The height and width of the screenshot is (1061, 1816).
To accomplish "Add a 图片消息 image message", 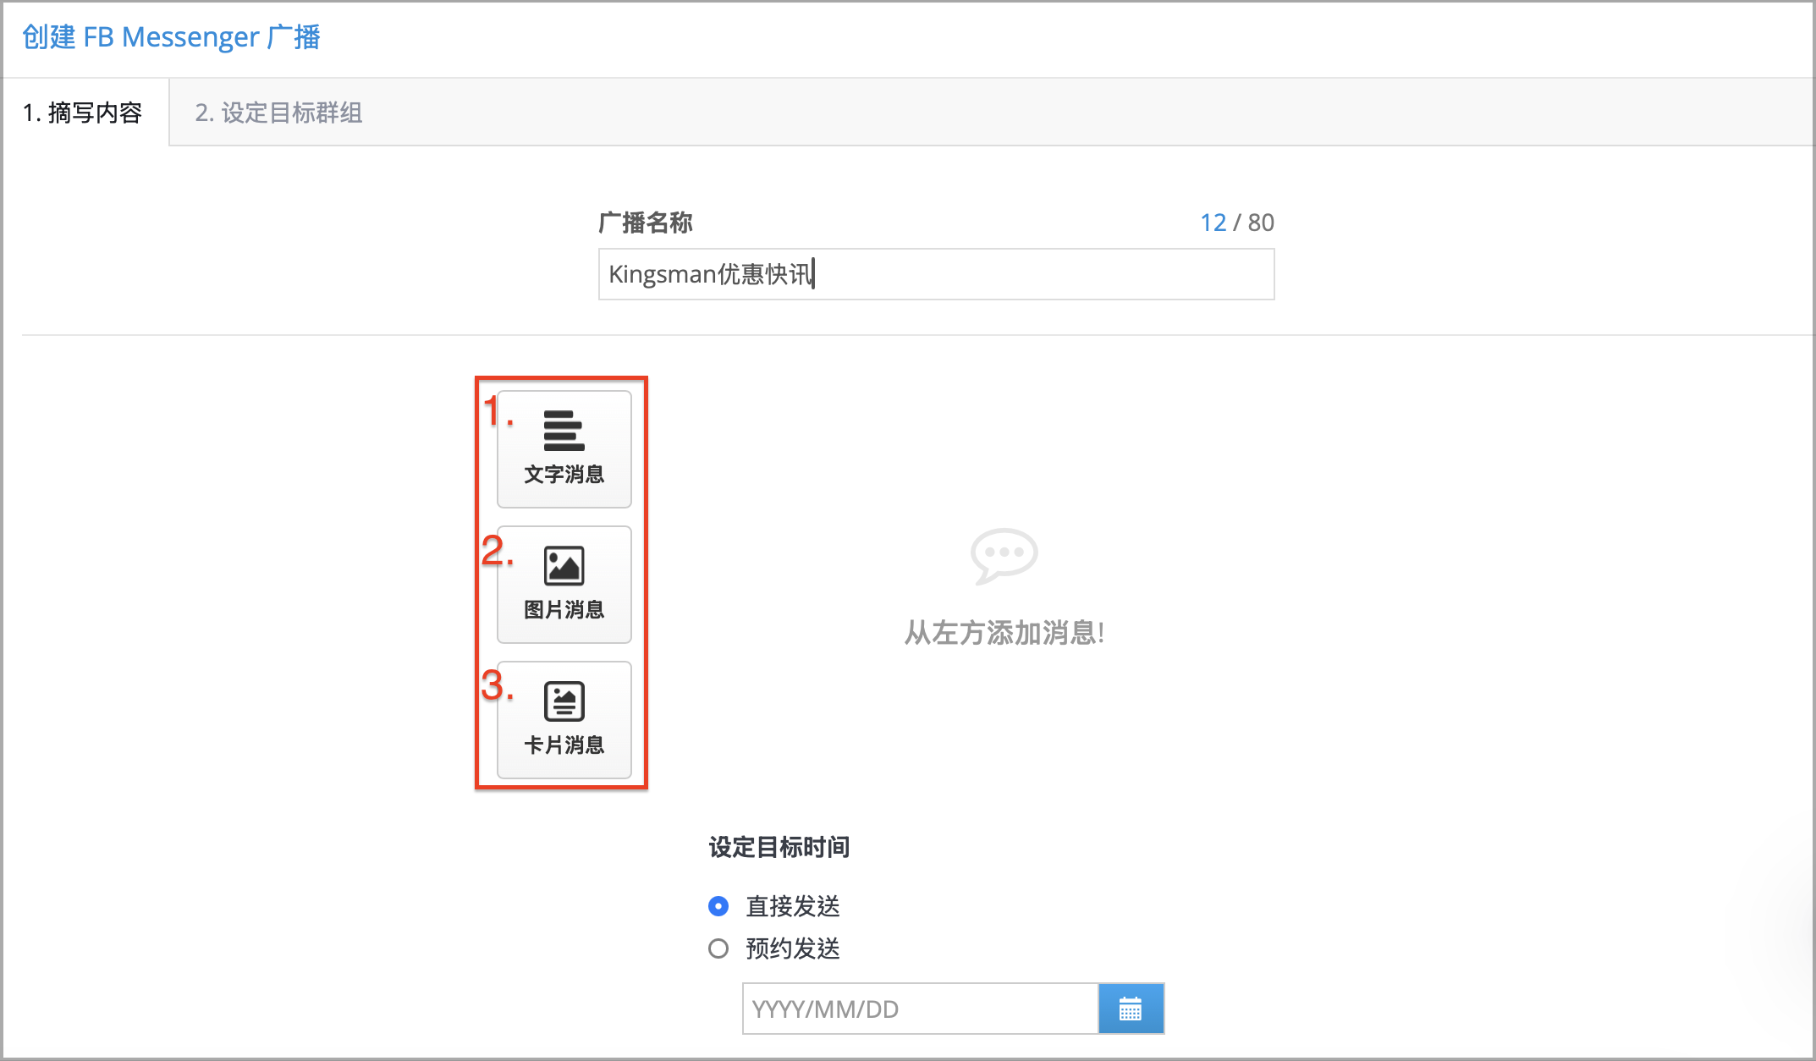I will [x=564, y=585].
